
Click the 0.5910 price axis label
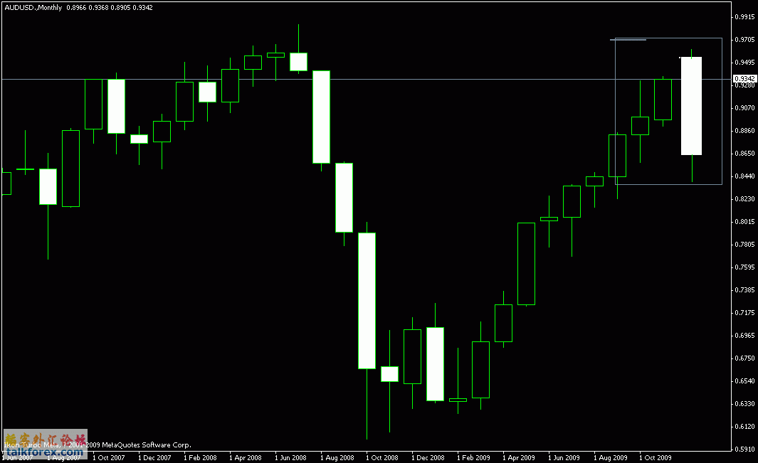[744, 449]
